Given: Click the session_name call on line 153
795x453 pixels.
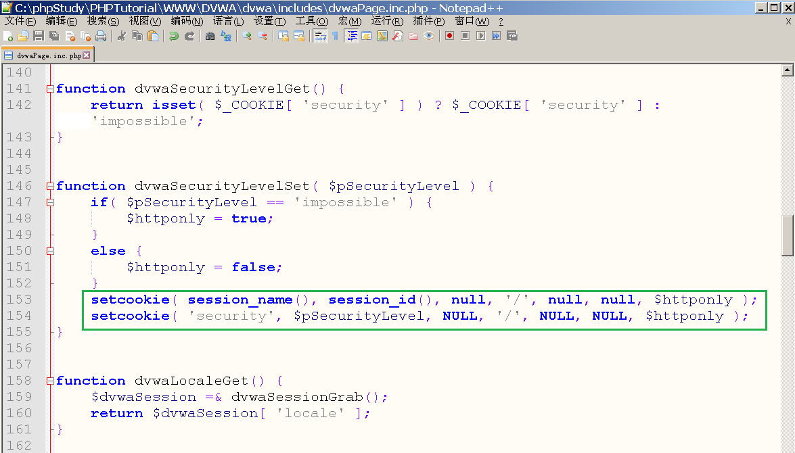Looking at the screenshot, I should (240, 300).
